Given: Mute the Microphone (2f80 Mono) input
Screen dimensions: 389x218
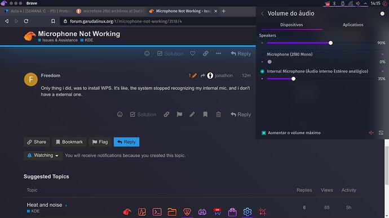Looking at the screenshot, I should click(262, 62).
